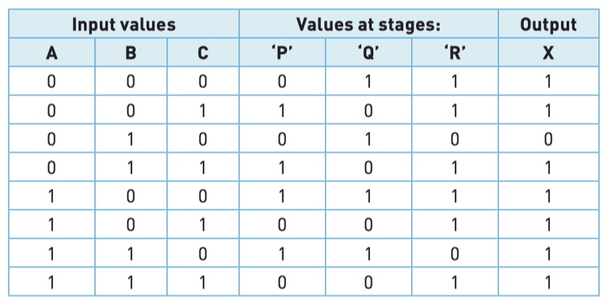Click the 'Input values' header cell
Viewport: 615px width, 304px height.
(x=124, y=24)
